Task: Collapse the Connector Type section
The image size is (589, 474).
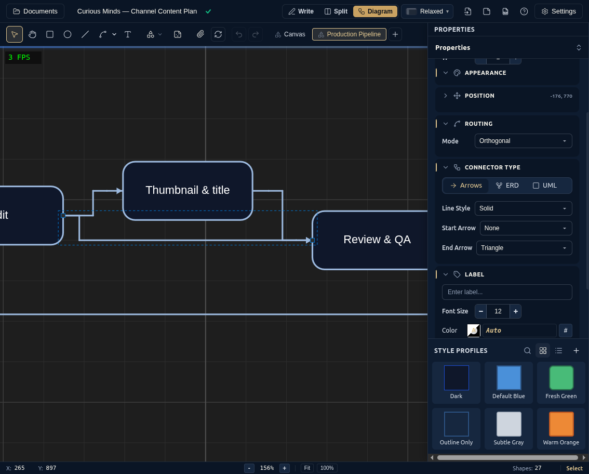Action: pos(446,167)
